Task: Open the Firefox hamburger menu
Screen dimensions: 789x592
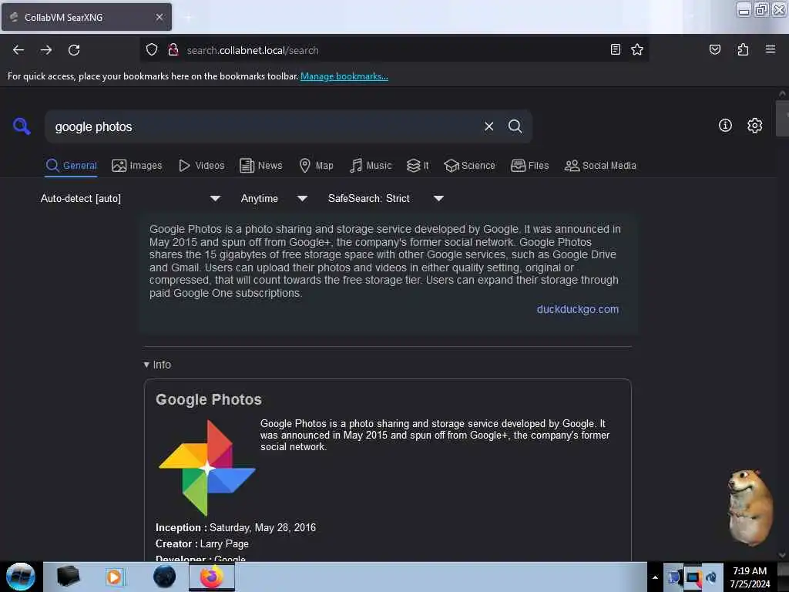Action: coord(771,49)
